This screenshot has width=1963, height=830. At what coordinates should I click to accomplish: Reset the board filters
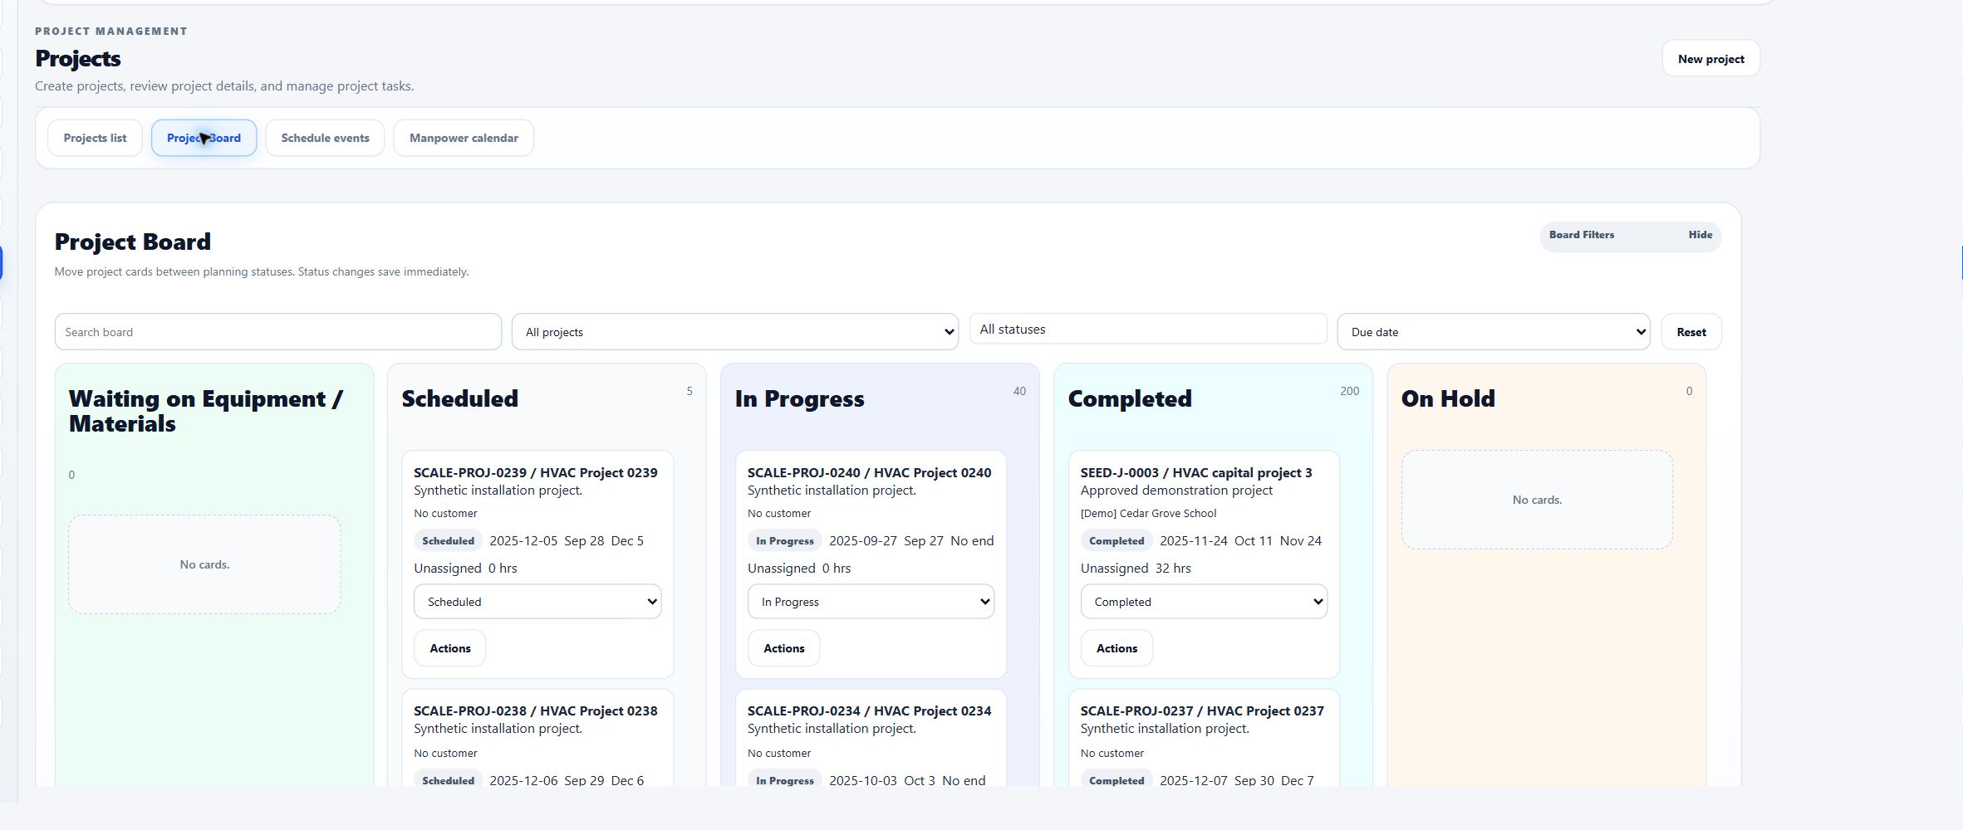click(1691, 332)
